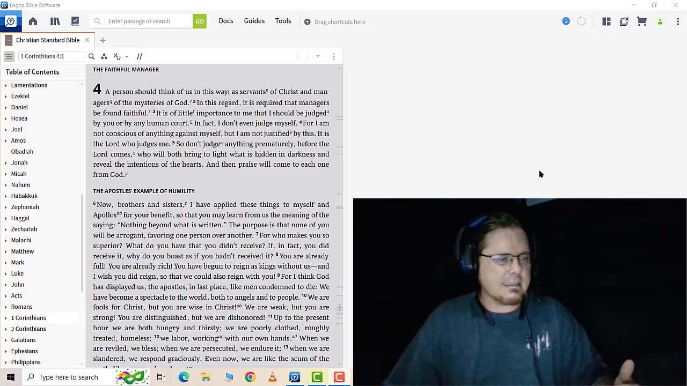The width and height of the screenshot is (687, 386).
Task: Expand the Romans book arrow
Action: point(6,307)
